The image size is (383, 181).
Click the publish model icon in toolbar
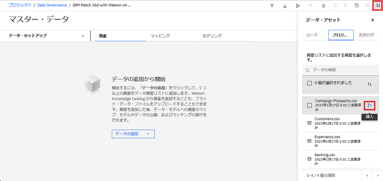311,6
